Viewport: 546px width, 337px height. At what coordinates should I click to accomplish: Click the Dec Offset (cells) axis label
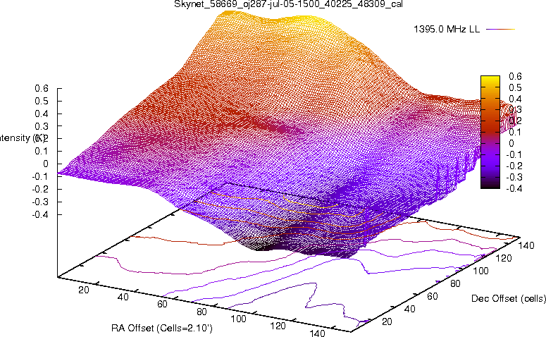[x=509, y=298]
